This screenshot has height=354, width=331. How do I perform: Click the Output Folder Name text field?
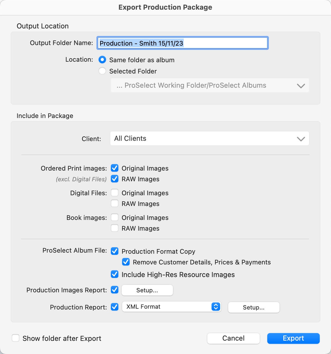pyautogui.click(x=182, y=43)
